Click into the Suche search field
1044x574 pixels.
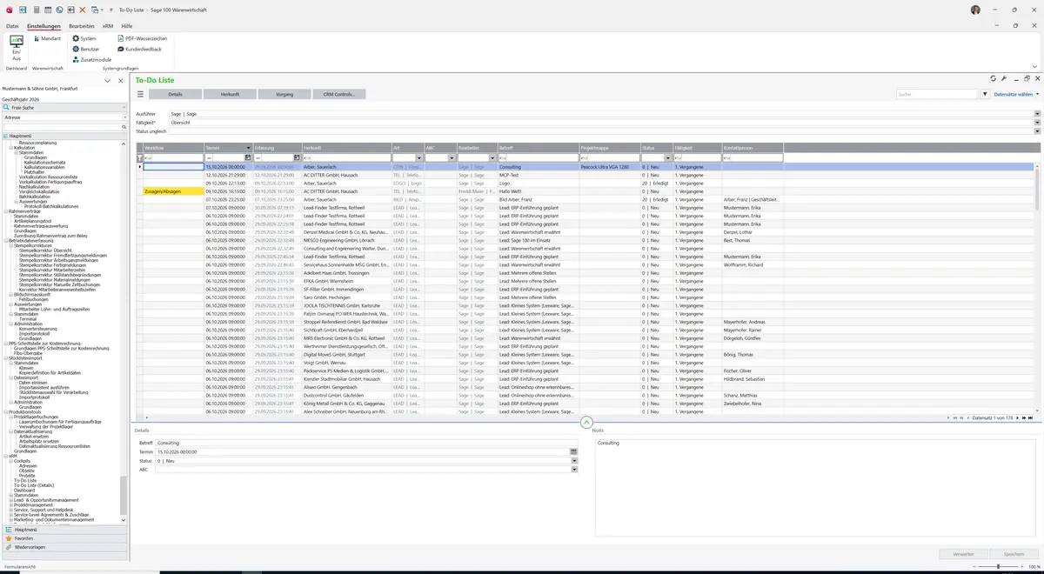pyautogui.click(x=936, y=94)
